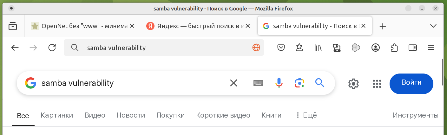This screenshot has height=135, width=447.
Task: Expand the list all tabs chevron
Action: point(433,26)
